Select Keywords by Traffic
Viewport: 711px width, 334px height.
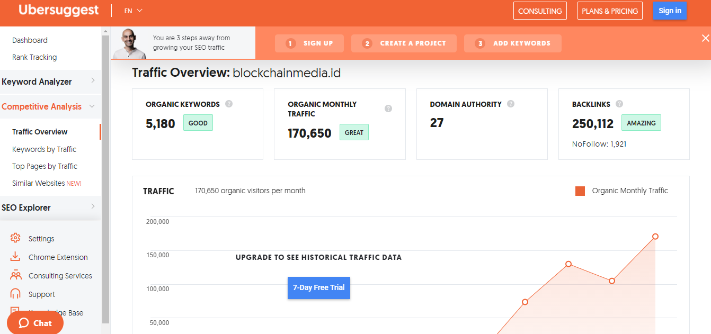pyautogui.click(x=44, y=149)
